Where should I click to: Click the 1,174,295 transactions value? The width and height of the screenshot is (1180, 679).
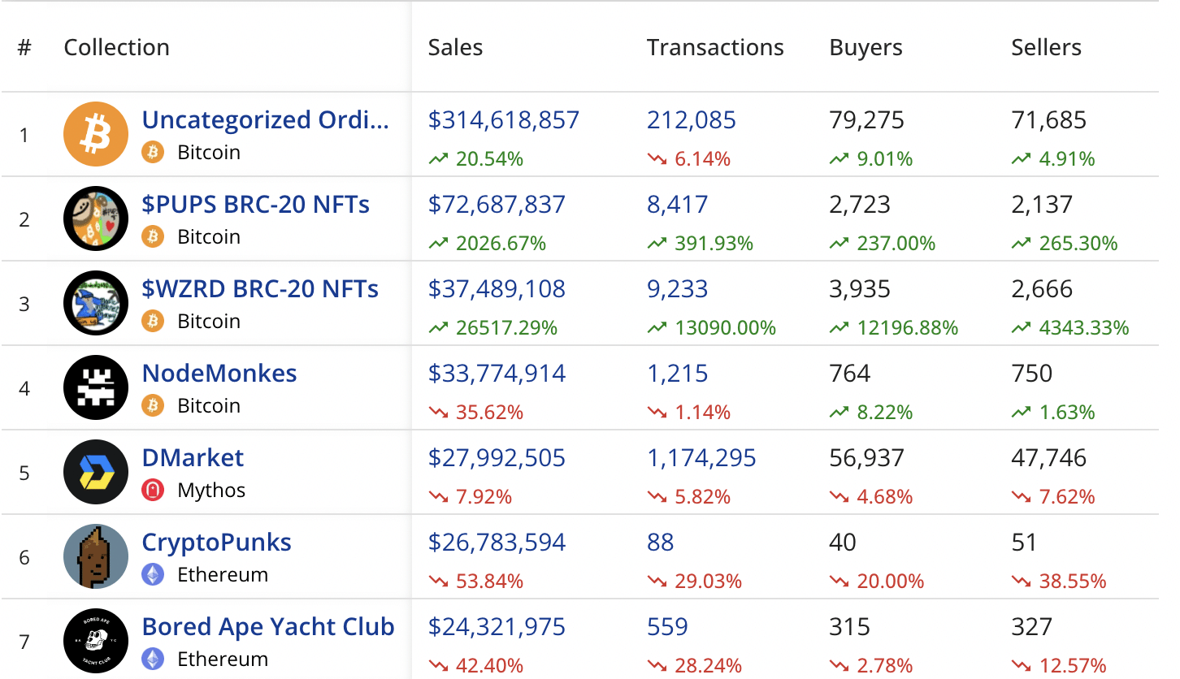click(701, 458)
